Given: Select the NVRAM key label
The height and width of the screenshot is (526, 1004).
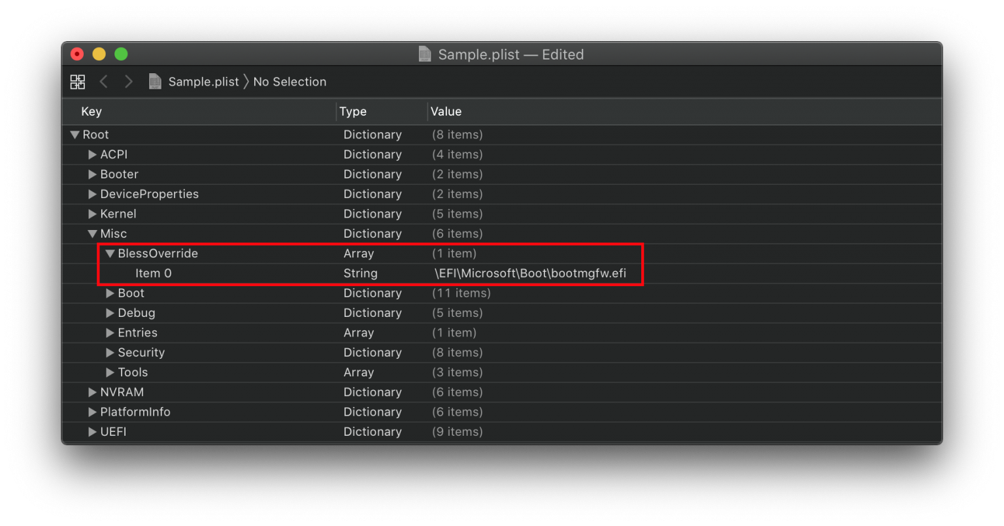Looking at the screenshot, I should tap(122, 392).
